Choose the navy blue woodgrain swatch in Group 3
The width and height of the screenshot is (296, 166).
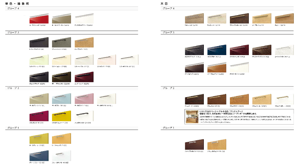(217, 50)
